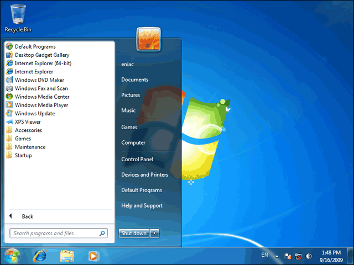Launch XPS Viewer
Viewport: 354px width, 265px height.
(x=23, y=122)
